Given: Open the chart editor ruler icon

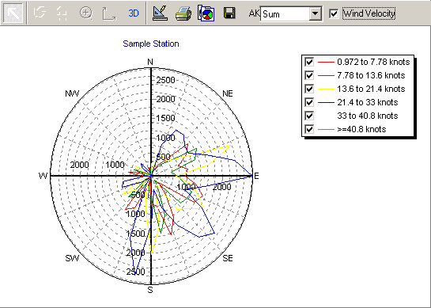Looking at the screenshot, I should [x=161, y=13].
